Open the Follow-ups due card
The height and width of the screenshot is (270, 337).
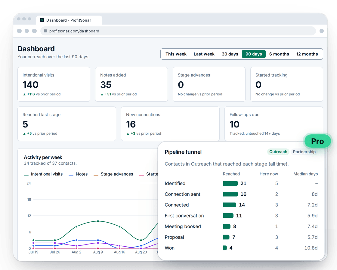point(274,124)
